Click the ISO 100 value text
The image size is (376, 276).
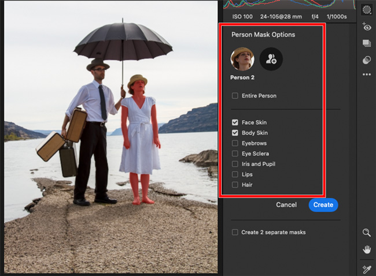tap(242, 17)
